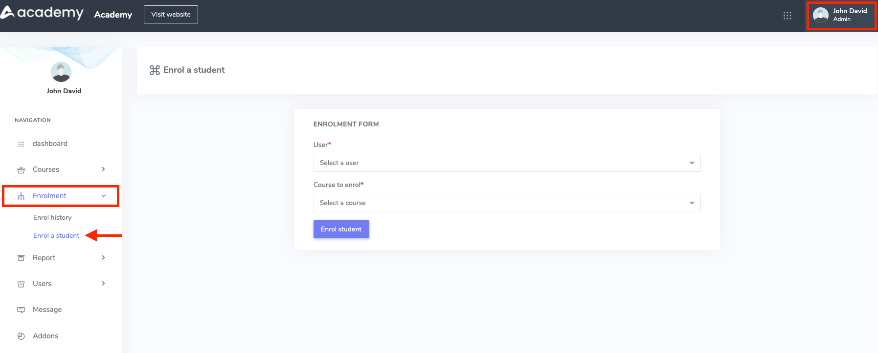Open the Select a user dropdown
This screenshot has height=353, width=878.
pos(507,163)
